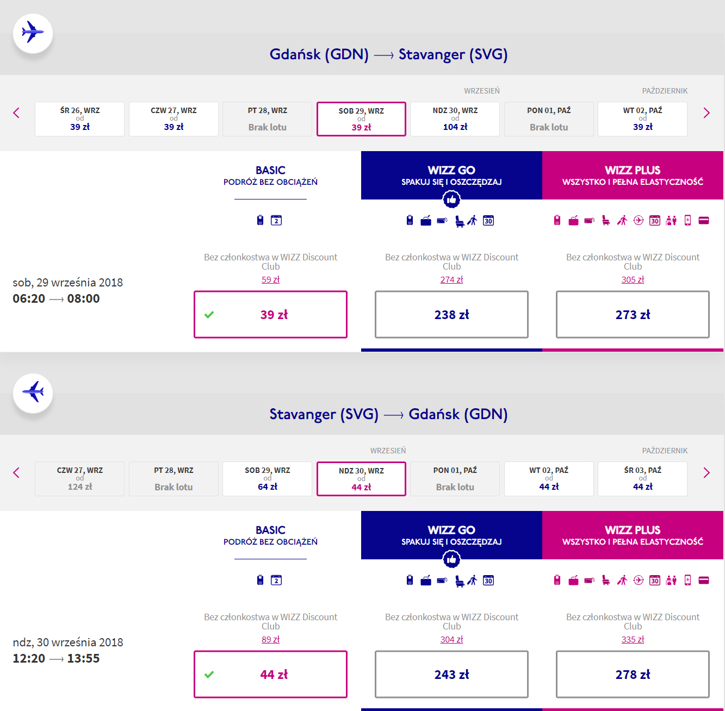Click the circled airplane icon under return WIZZ PLUS
The width and height of the screenshot is (725, 711).
click(639, 580)
